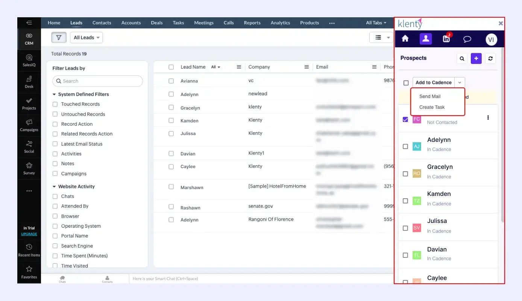Open Contacts in bottom bar
This screenshot has width=522, height=301.
(x=107, y=279)
